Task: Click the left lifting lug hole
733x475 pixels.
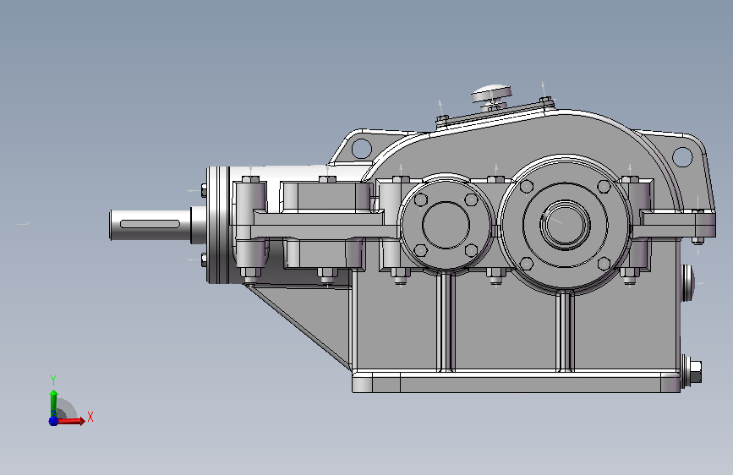Action: click(x=361, y=148)
